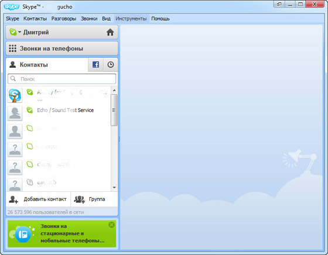Screen dimensions: 328x255
Task: Click the Добавить контакт button
Action: point(38,199)
